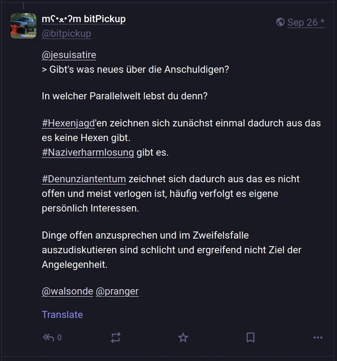Click the reply arrow icon
Image resolution: width=337 pixels, height=361 pixels.
coord(48,337)
